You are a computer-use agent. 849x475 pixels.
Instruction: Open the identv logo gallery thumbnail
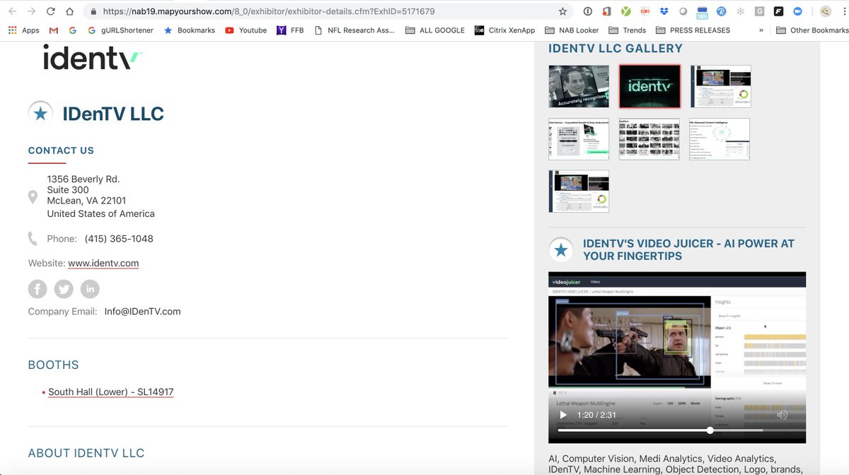tap(649, 86)
